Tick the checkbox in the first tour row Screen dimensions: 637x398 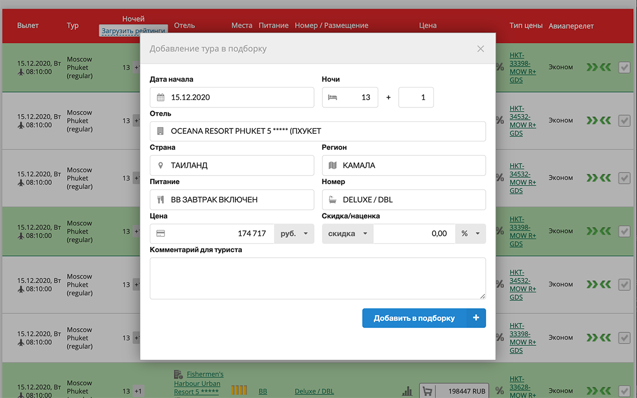pos(624,67)
